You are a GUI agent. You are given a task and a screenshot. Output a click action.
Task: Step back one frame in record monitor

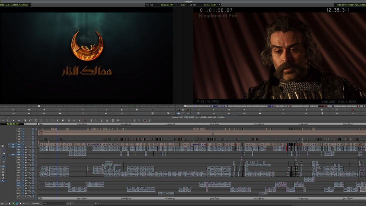229,109
